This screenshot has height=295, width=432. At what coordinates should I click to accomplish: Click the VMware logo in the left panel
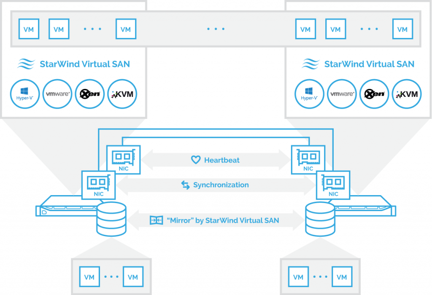(x=57, y=94)
